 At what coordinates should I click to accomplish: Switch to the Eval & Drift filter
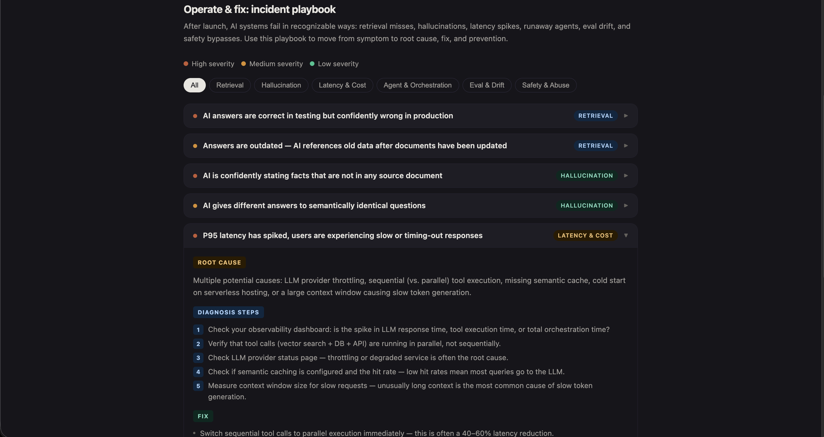tap(487, 85)
